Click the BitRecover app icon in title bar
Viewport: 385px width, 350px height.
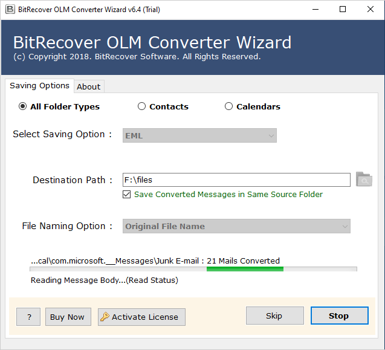click(10, 9)
